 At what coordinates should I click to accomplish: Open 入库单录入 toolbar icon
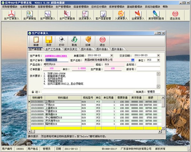pos(121,15)
